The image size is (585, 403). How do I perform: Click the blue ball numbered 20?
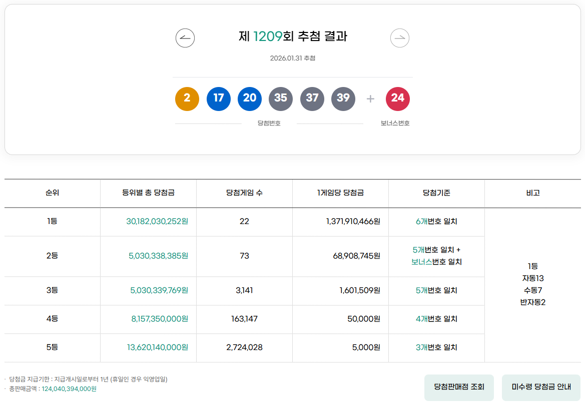point(250,99)
